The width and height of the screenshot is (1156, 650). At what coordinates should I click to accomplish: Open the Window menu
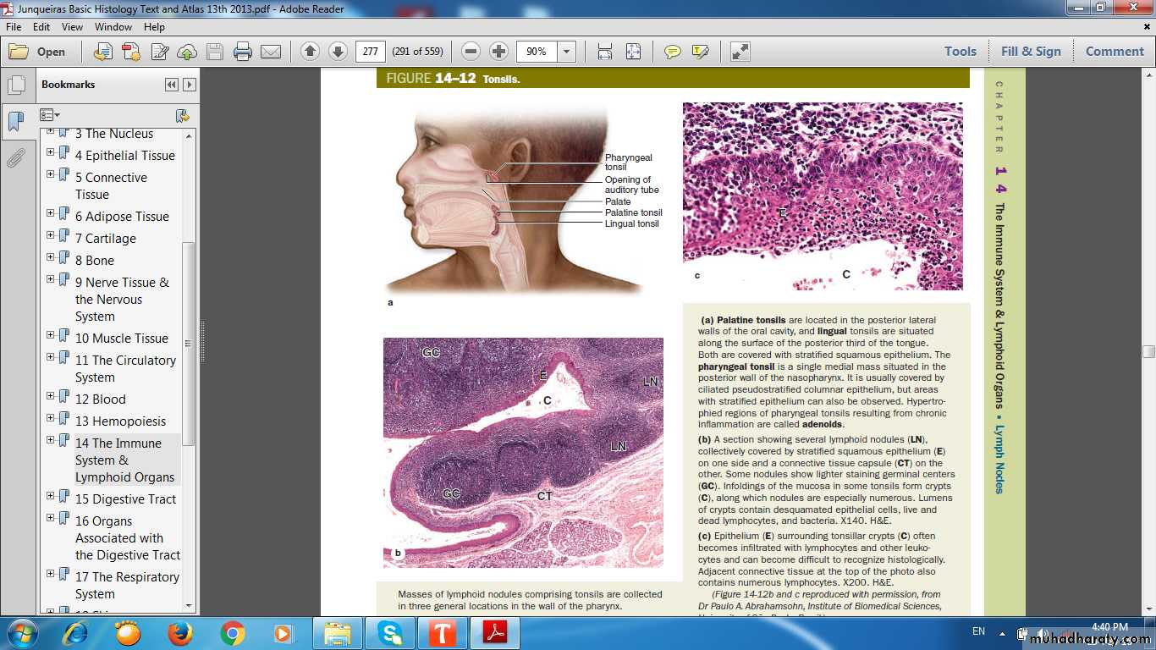click(113, 27)
